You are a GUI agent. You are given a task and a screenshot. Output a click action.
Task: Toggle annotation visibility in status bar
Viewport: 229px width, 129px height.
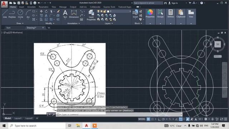pyautogui.click(x=187, y=119)
